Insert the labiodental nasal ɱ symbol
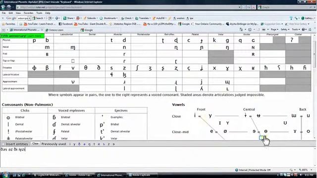317x178 pixels. click(73, 47)
